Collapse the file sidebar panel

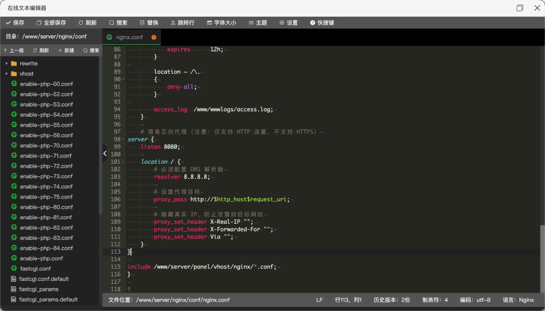coord(104,153)
